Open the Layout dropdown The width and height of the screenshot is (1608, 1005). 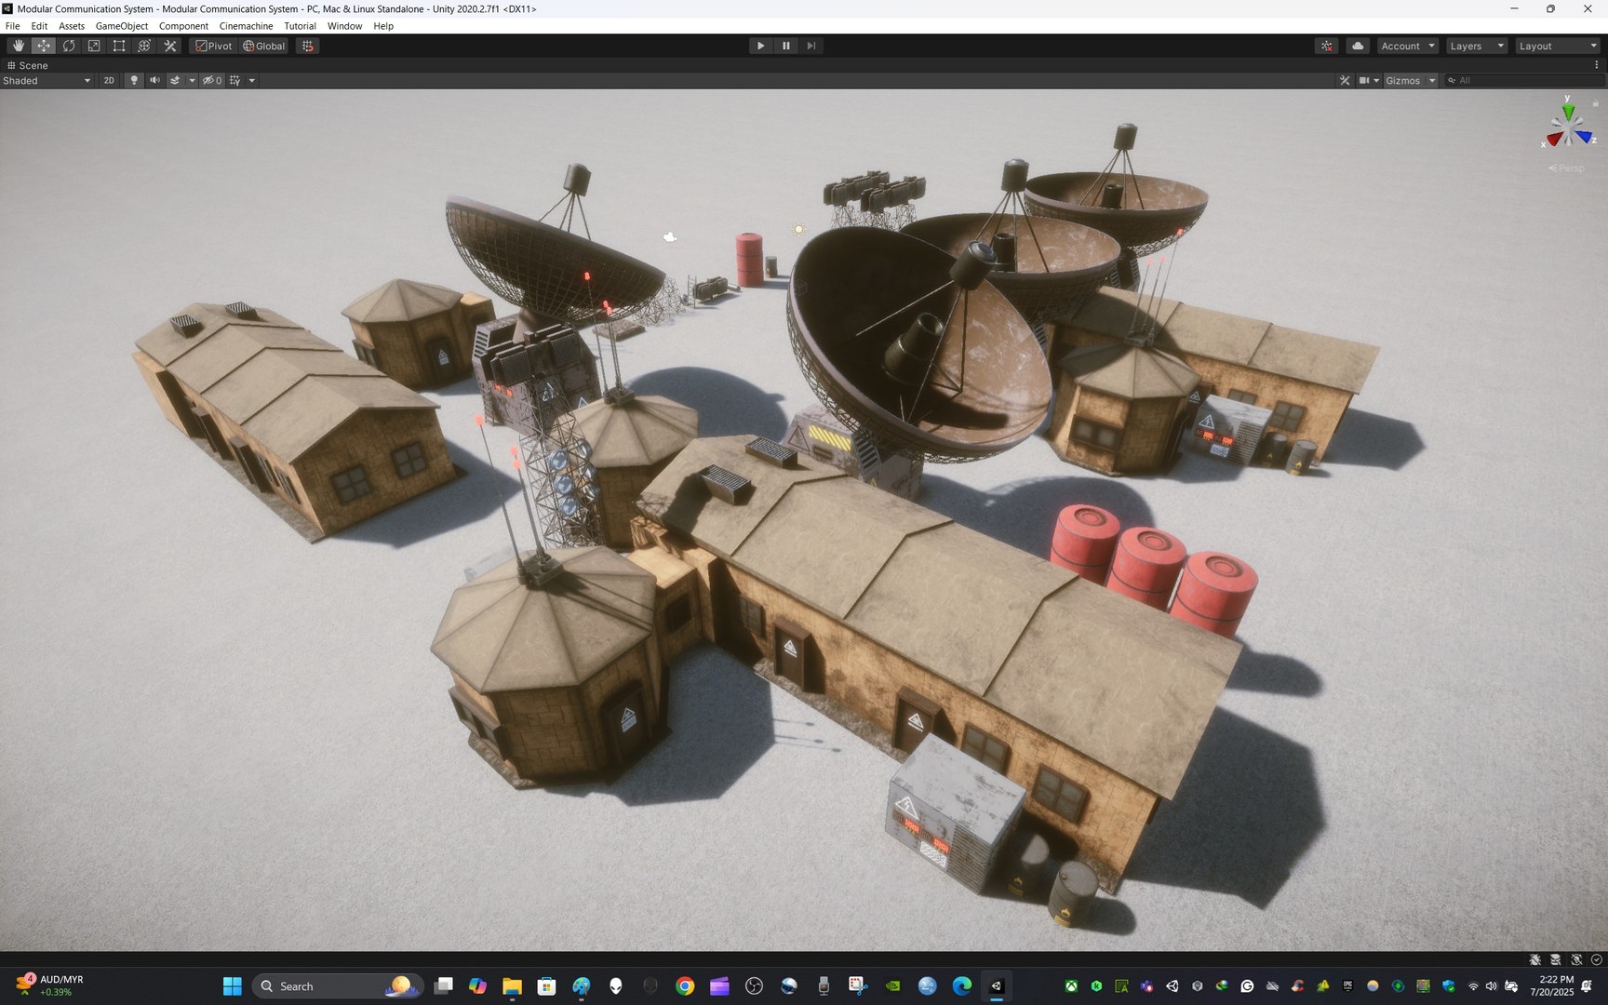coord(1558,46)
